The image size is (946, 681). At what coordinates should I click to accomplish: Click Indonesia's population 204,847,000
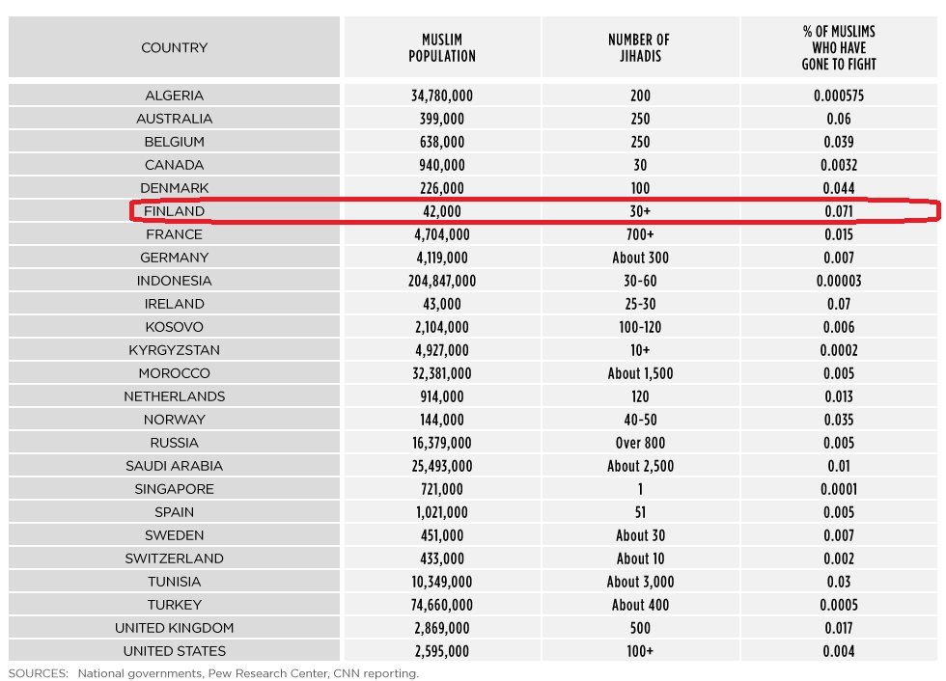click(442, 281)
